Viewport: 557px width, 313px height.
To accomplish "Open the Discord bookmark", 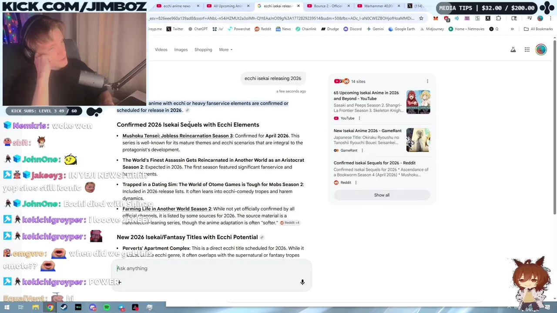I will pyautogui.click(x=352, y=29).
